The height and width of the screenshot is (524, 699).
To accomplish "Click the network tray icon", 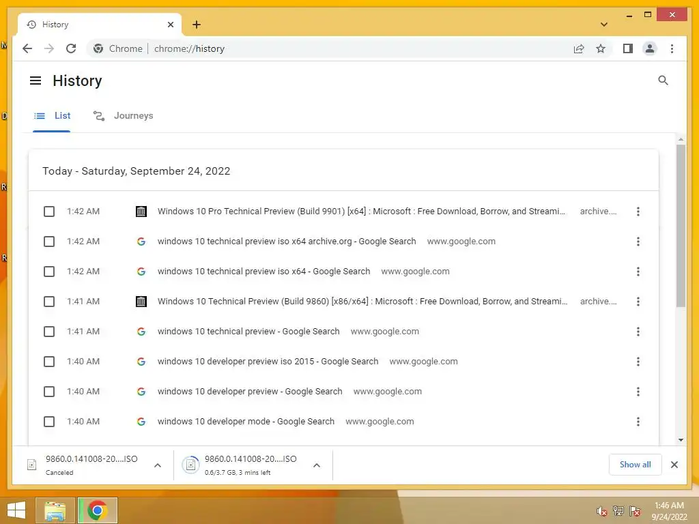I will point(618,511).
